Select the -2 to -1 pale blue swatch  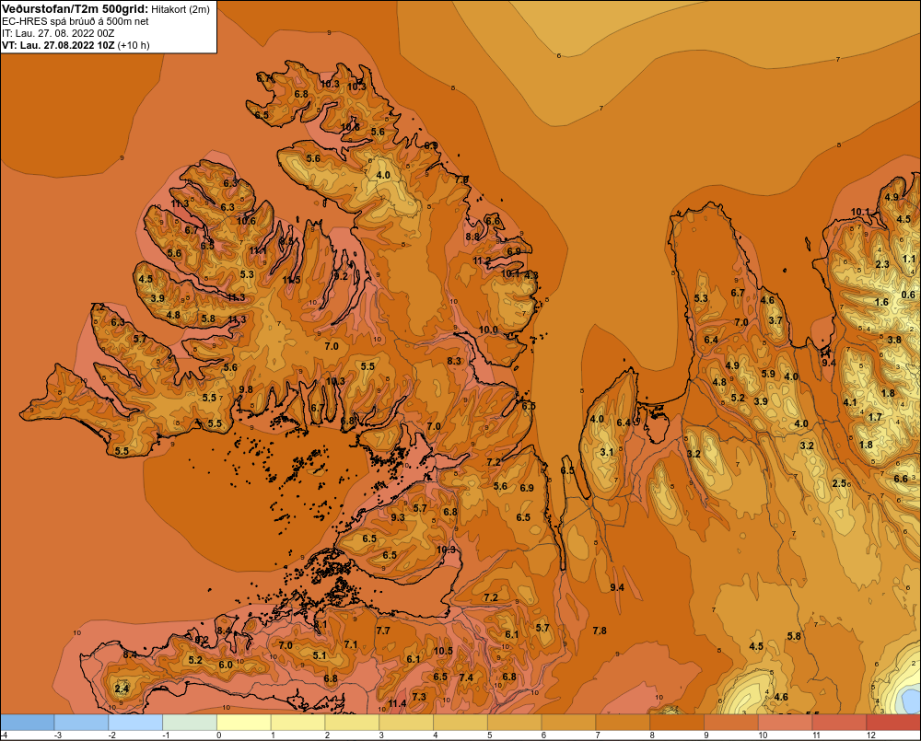pyautogui.click(x=135, y=722)
